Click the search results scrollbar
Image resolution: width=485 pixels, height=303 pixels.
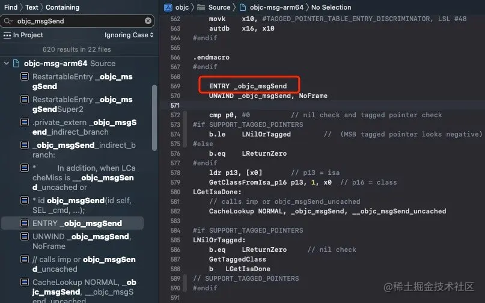[154, 118]
